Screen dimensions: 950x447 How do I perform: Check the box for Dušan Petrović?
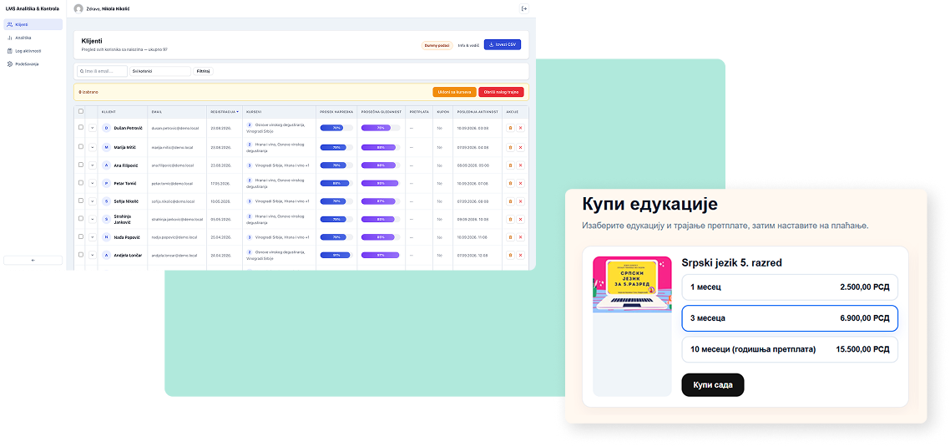click(x=81, y=127)
